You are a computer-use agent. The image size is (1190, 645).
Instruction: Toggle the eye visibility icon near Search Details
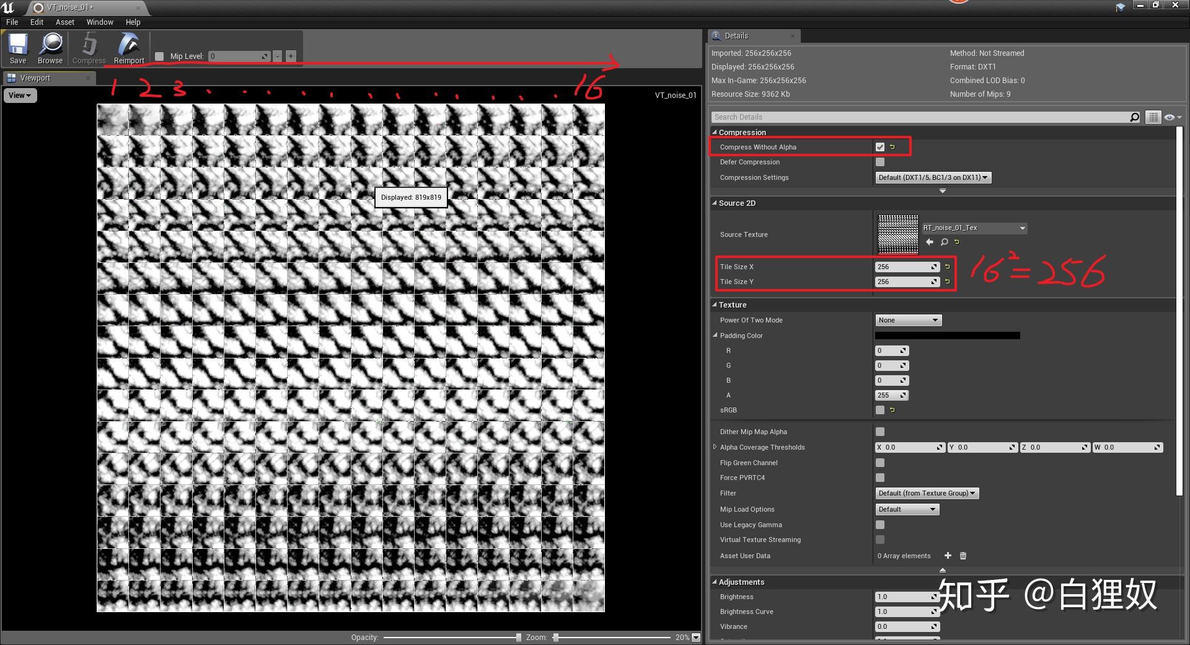click(1170, 117)
